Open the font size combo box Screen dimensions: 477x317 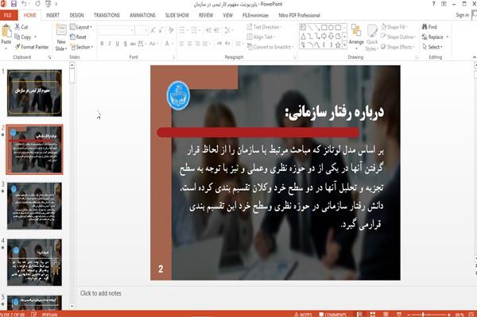click(x=142, y=30)
